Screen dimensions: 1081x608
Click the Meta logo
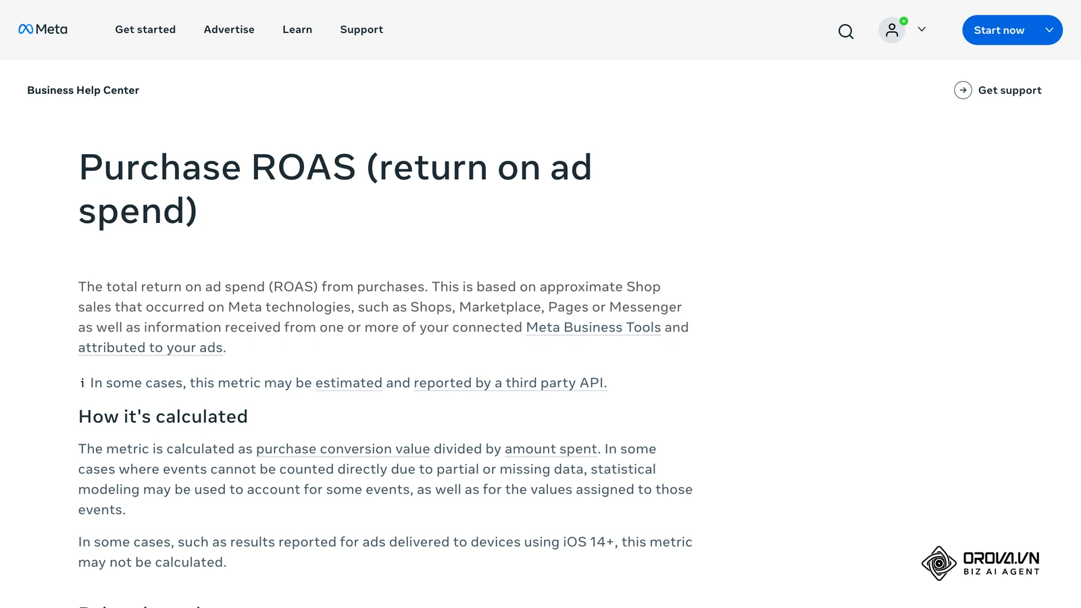coord(43,29)
